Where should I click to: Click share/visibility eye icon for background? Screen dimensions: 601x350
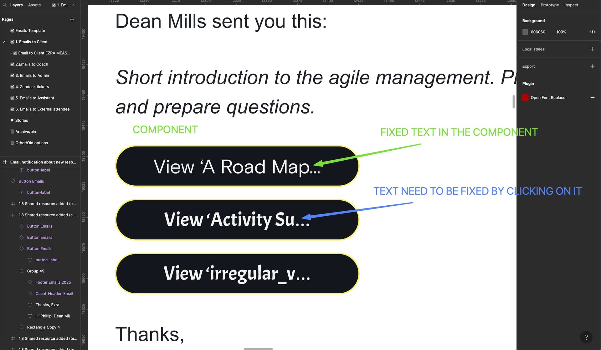[x=593, y=32]
